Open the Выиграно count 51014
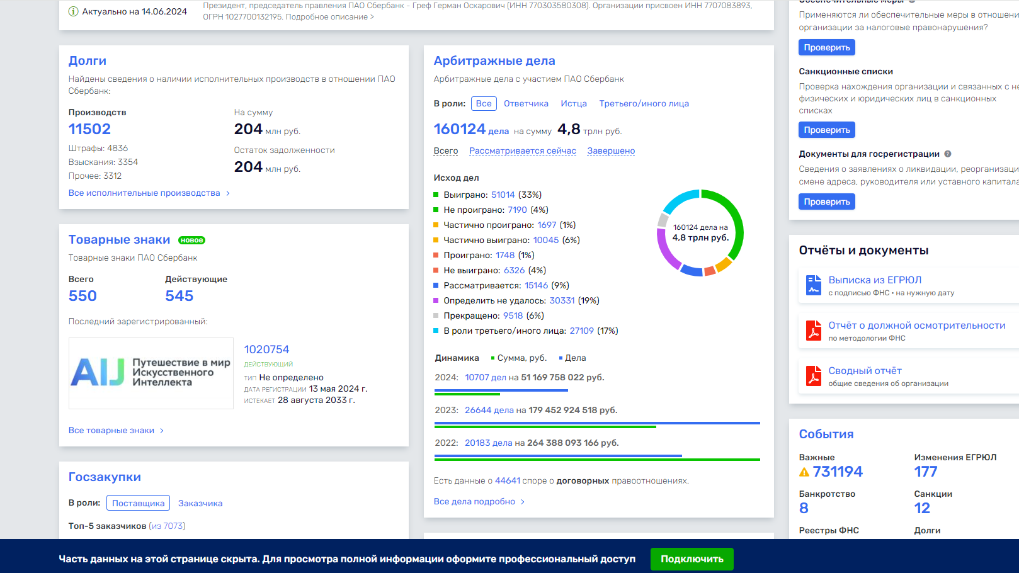 503,195
